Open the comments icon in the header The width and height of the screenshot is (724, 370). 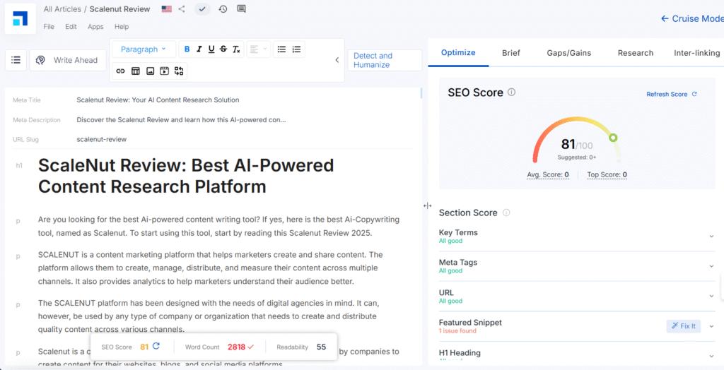(x=241, y=8)
